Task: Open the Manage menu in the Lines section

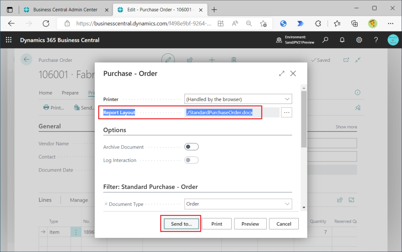Action: point(79,200)
